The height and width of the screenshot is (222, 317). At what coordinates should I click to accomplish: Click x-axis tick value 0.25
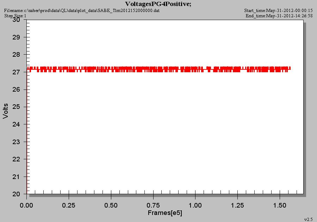69,205
